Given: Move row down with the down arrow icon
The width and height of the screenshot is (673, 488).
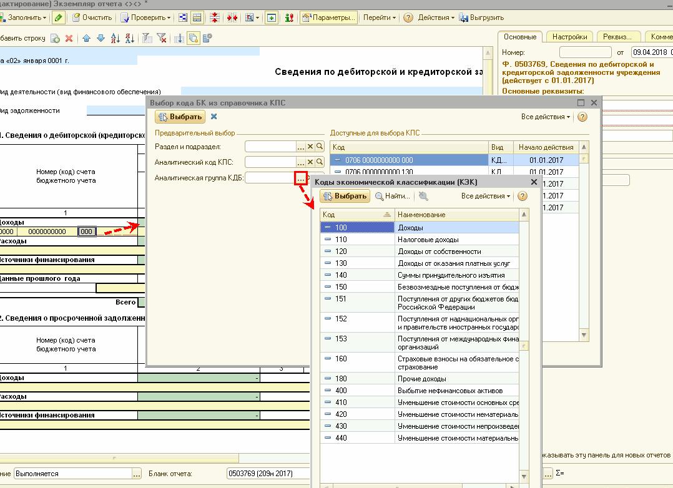Looking at the screenshot, I should [x=101, y=38].
